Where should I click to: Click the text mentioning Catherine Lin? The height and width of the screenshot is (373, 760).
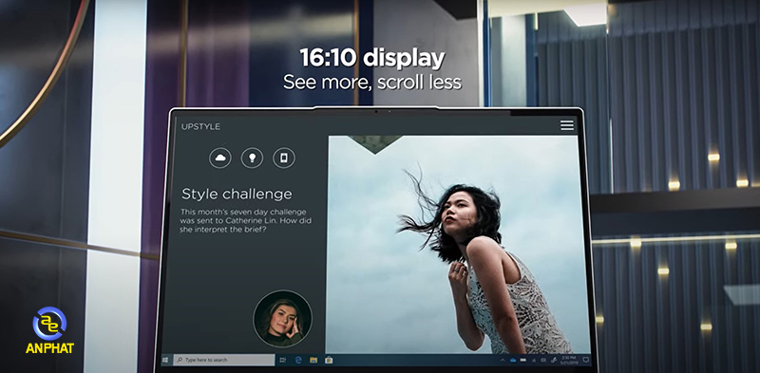[x=246, y=221]
